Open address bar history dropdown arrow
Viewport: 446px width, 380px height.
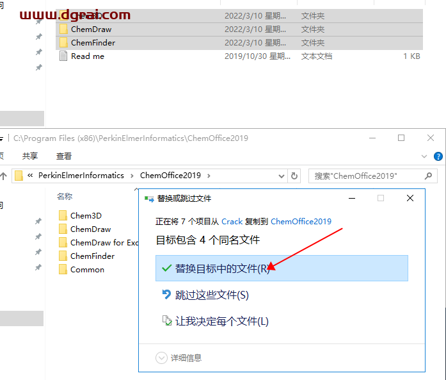pos(282,176)
